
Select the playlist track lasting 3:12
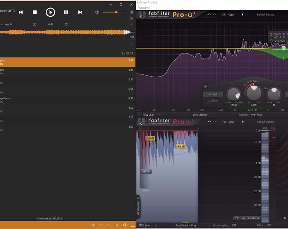click(68, 81)
